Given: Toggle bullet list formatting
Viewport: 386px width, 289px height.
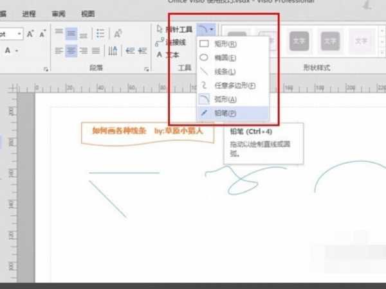Looking at the screenshot, I should (100, 33).
